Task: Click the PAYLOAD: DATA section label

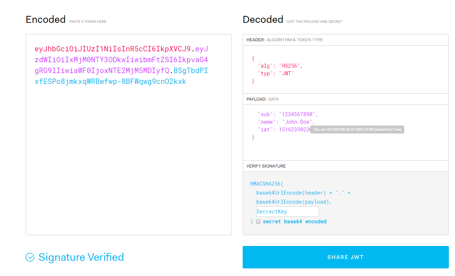Action: point(263,99)
